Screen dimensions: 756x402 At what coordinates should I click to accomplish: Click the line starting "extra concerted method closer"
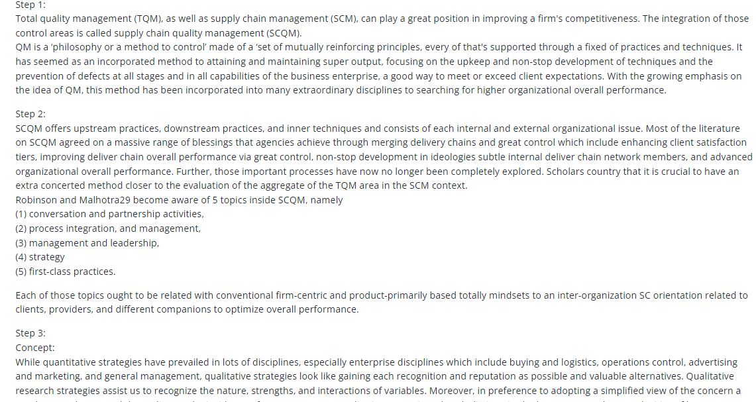point(242,185)
